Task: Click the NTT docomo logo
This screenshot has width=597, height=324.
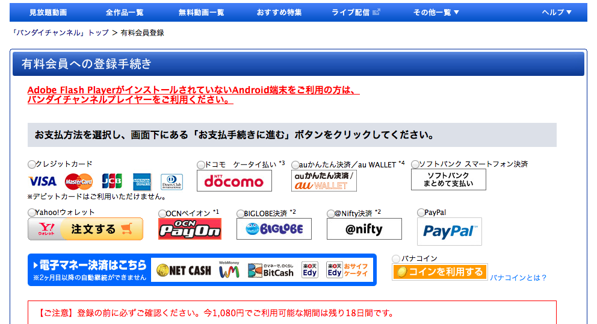Action: click(x=234, y=181)
